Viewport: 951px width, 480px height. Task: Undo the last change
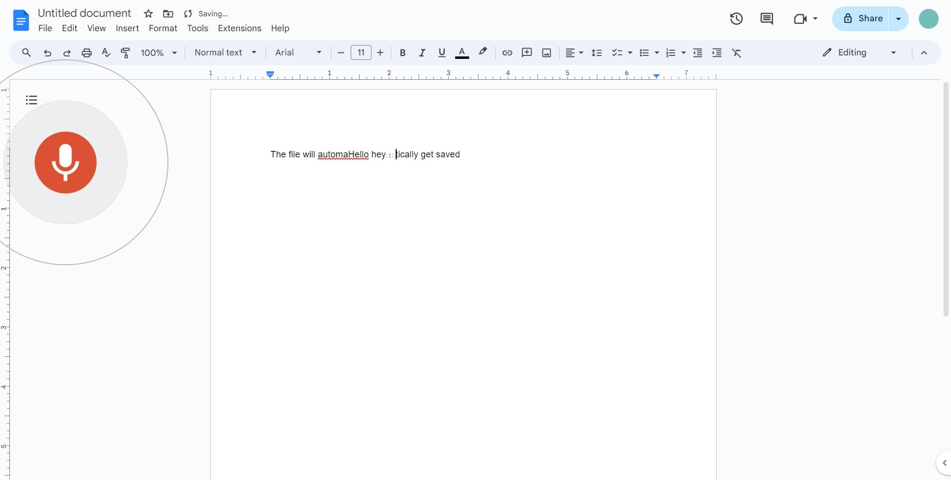point(47,52)
